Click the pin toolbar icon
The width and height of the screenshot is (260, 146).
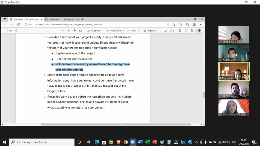point(200,31)
